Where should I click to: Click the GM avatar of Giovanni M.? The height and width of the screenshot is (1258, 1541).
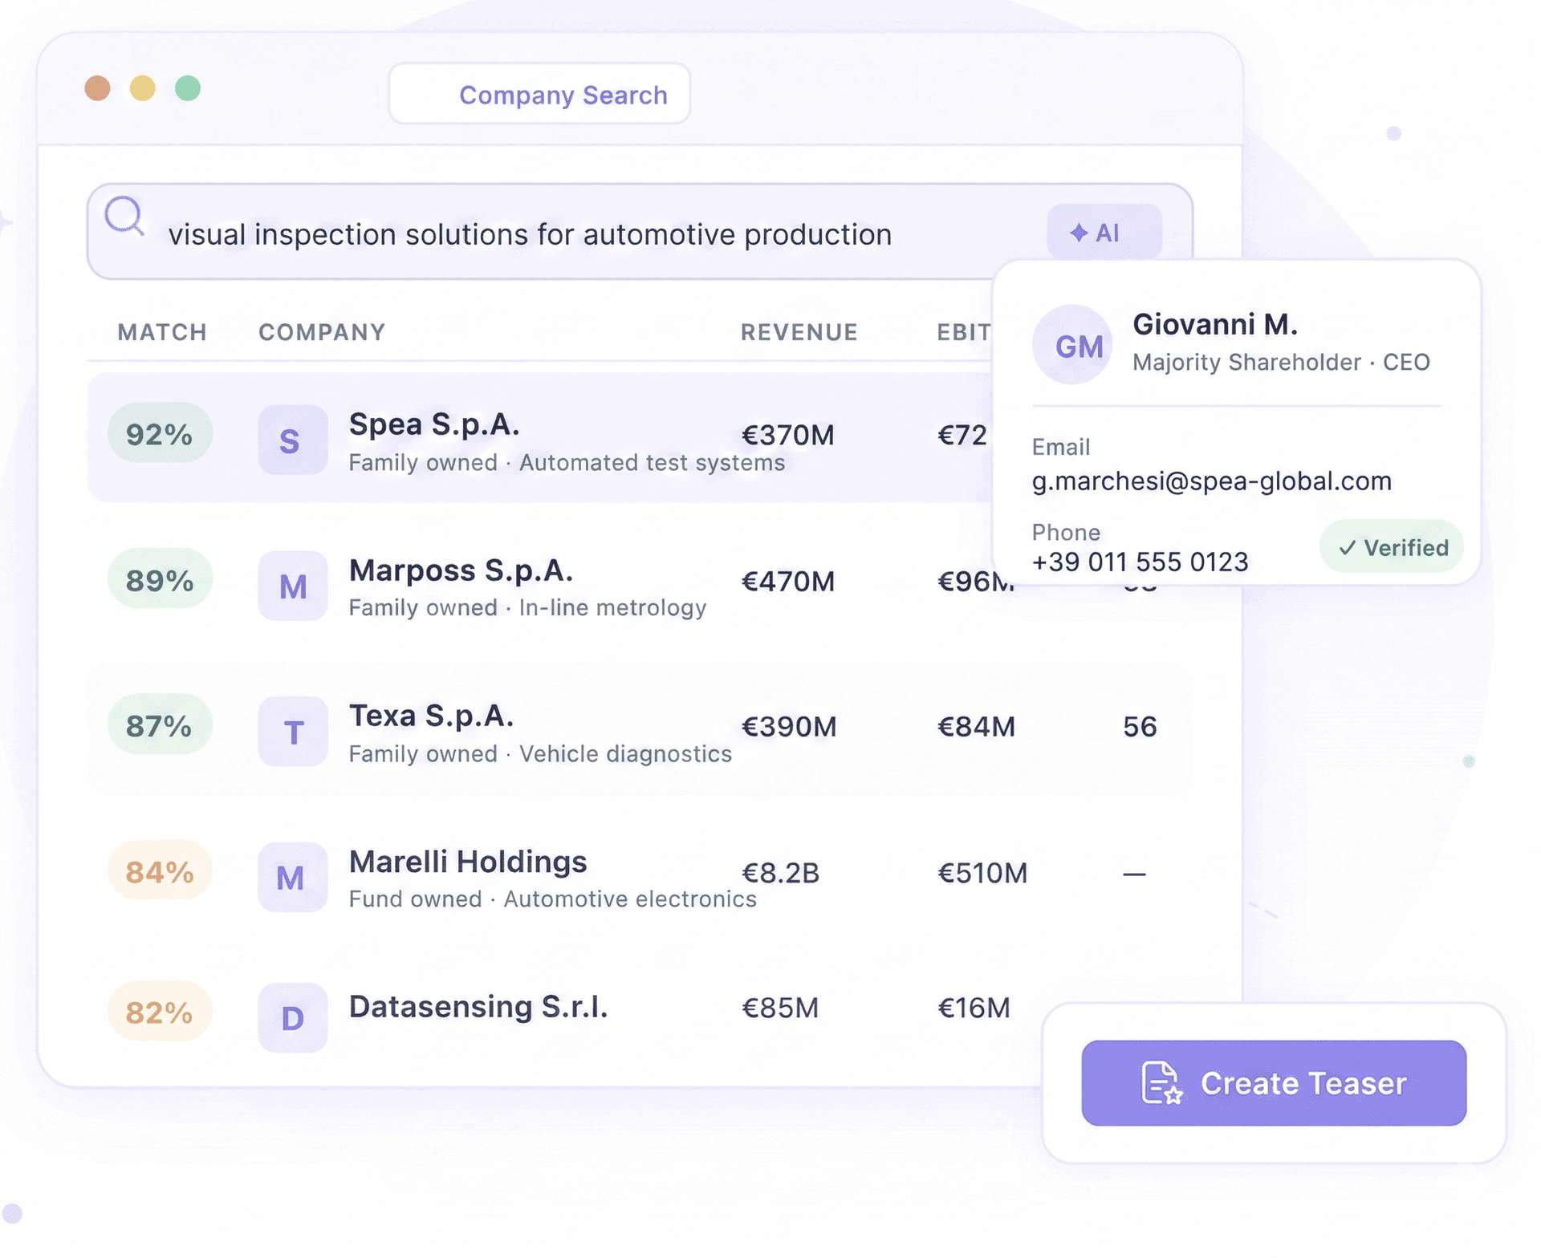click(1071, 345)
